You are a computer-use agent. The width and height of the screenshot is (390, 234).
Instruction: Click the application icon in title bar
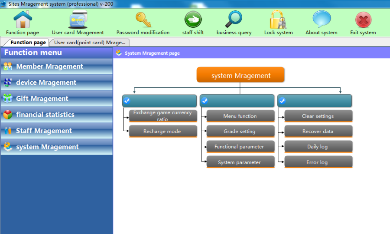pyautogui.click(x=3, y=4)
